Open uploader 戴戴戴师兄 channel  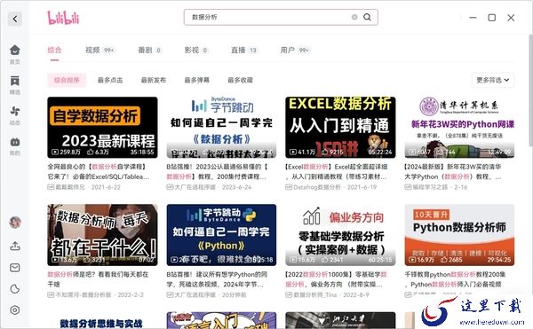coord(70,187)
